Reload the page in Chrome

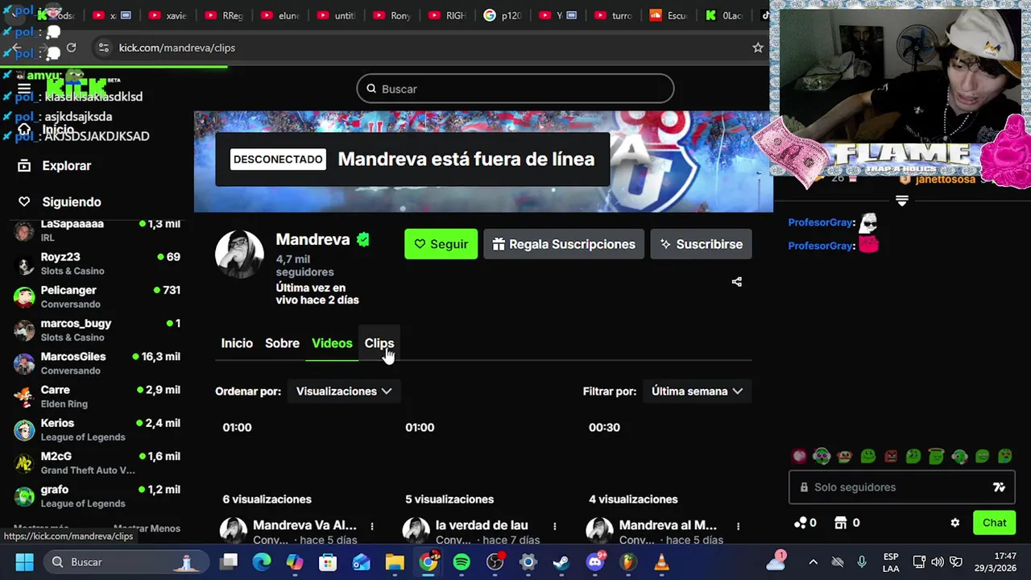71,48
